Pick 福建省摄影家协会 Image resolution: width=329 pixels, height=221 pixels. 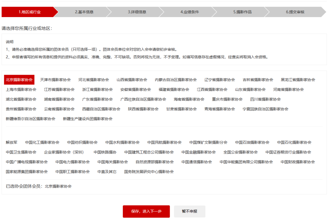[174, 90]
